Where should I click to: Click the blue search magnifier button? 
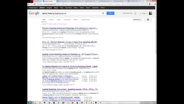pyautogui.click(x=110, y=13)
